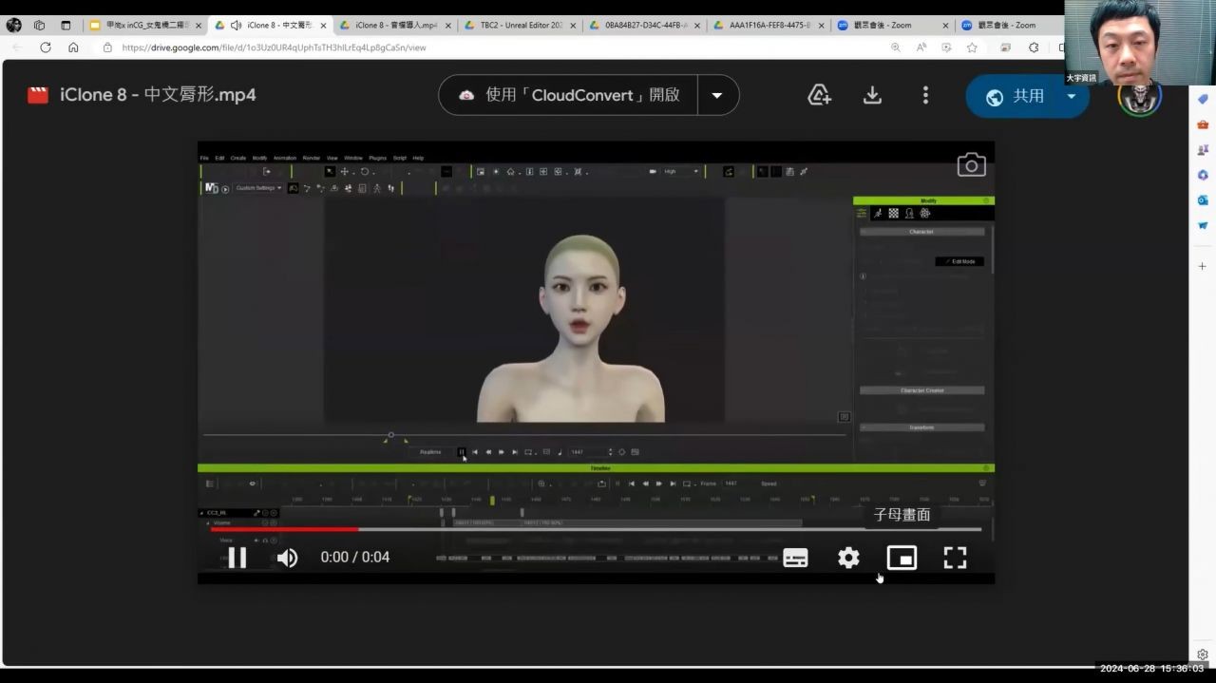Open the more actions three-dot menu
Screen dimensions: 1216x683
pos(925,95)
